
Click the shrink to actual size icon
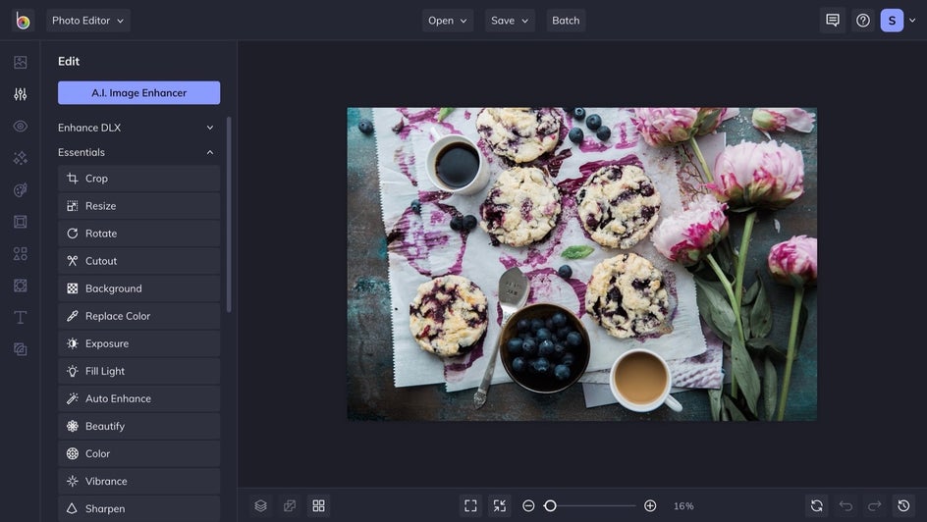pyautogui.click(x=500, y=506)
